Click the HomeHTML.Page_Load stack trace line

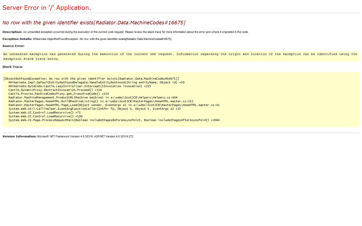coord(114,105)
